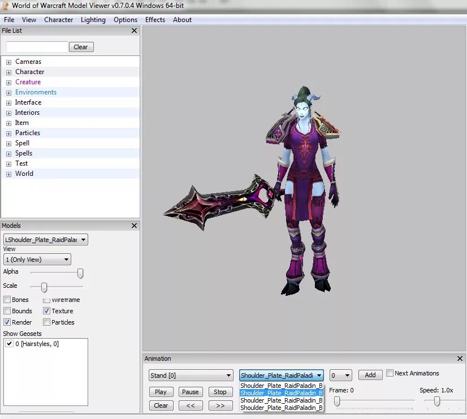Close the Models panel
Viewport: 467px width, 419px height.
[135, 226]
